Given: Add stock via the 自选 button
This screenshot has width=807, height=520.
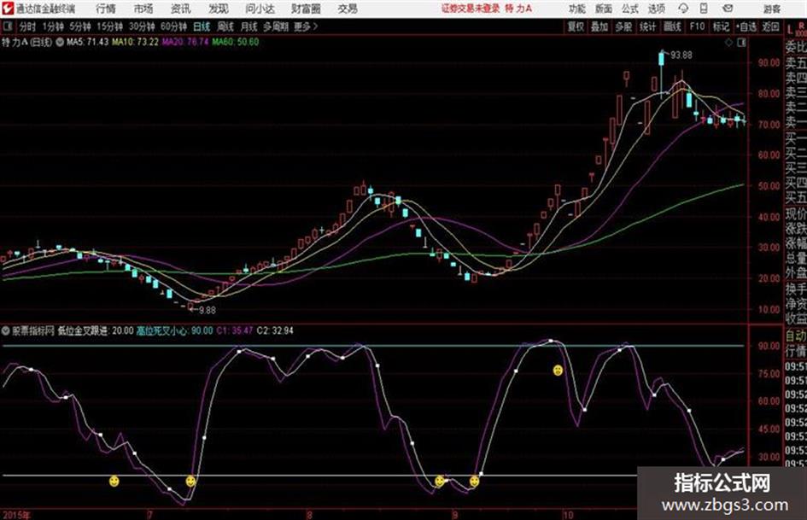Looking at the screenshot, I should 746,26.
